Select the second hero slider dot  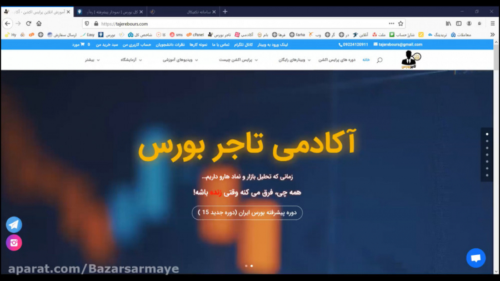pos(252,265)
